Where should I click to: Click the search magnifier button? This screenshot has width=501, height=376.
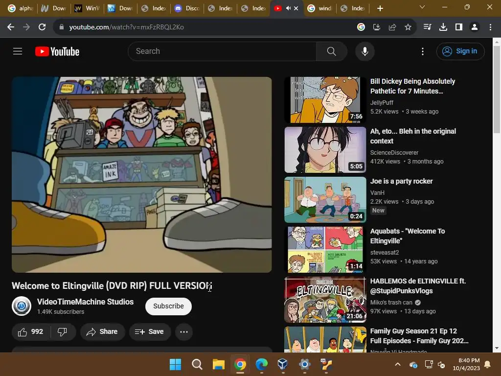coord(331,51)
